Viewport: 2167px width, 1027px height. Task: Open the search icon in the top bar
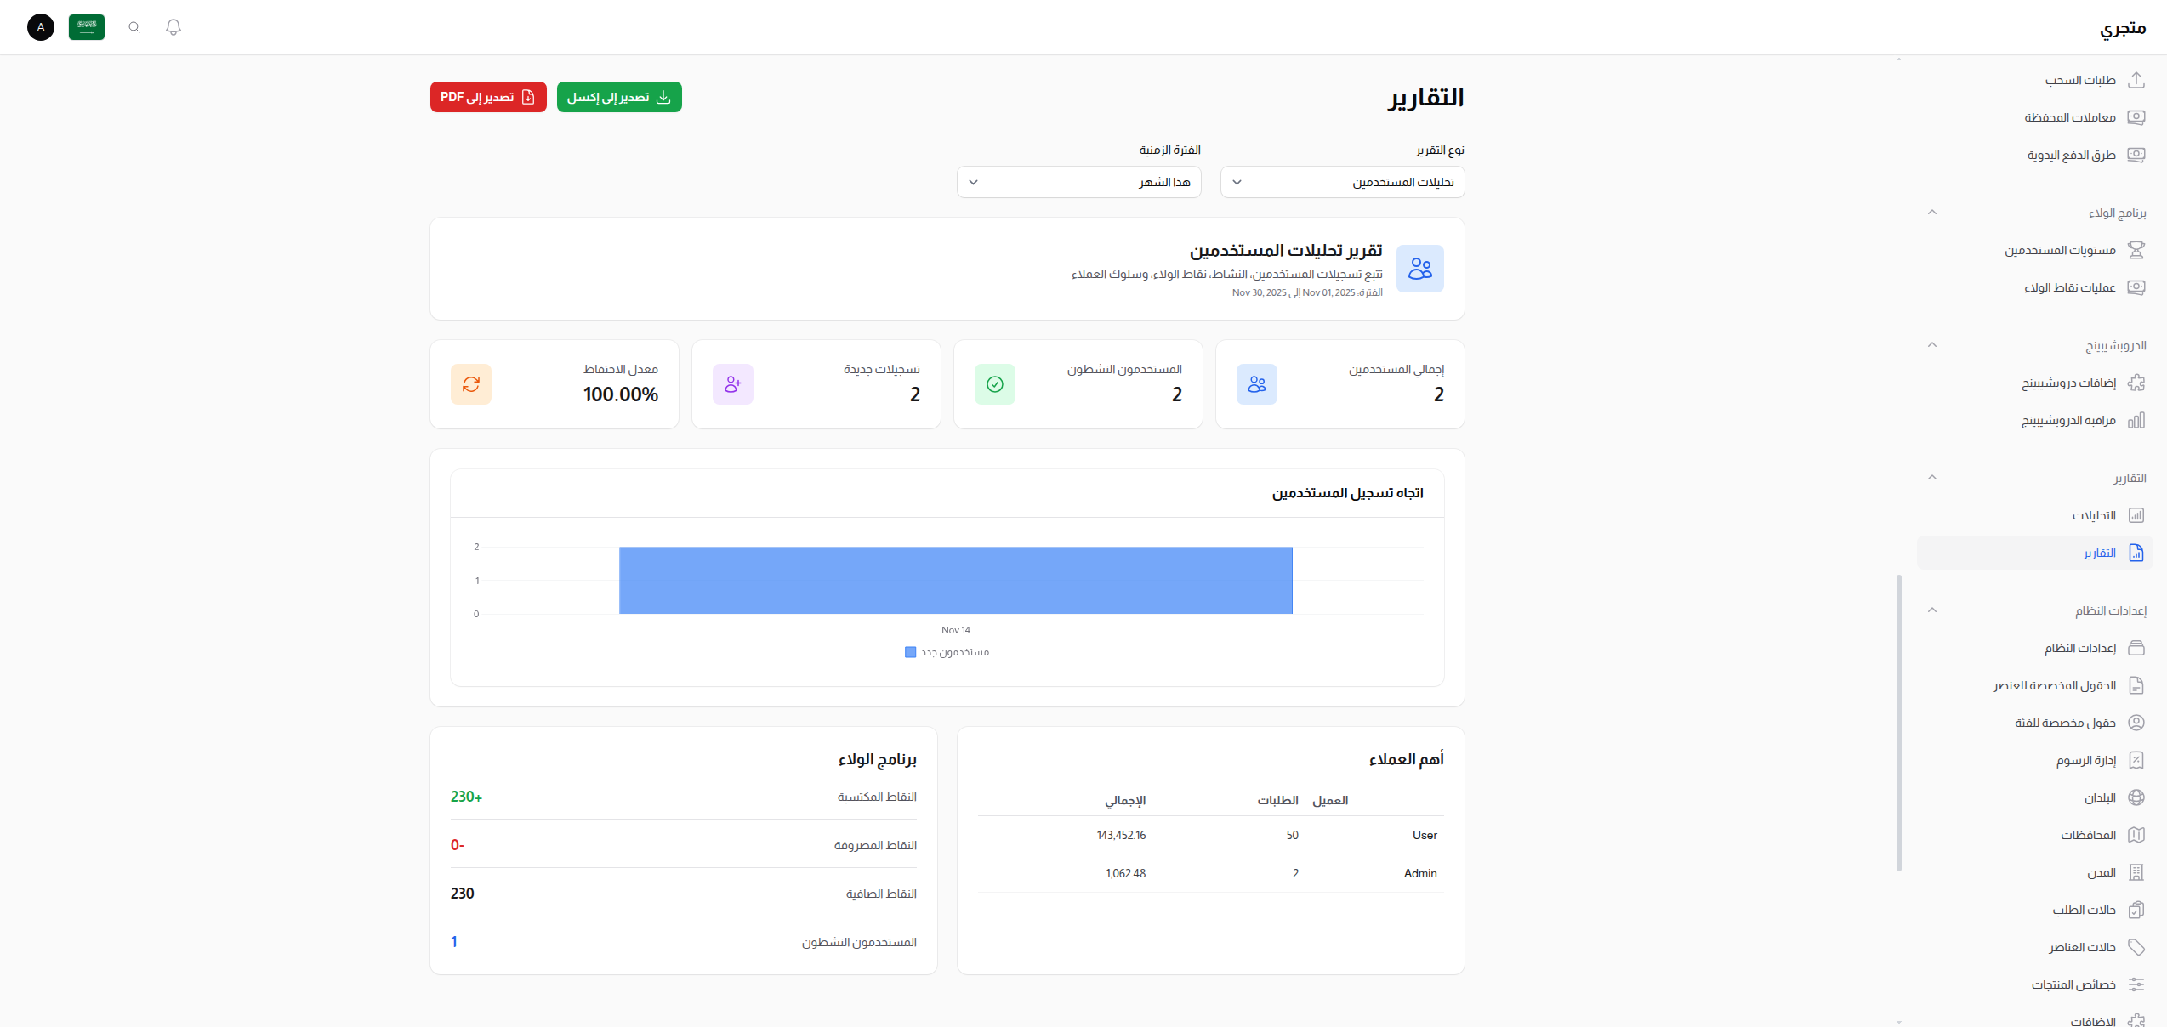134,26
